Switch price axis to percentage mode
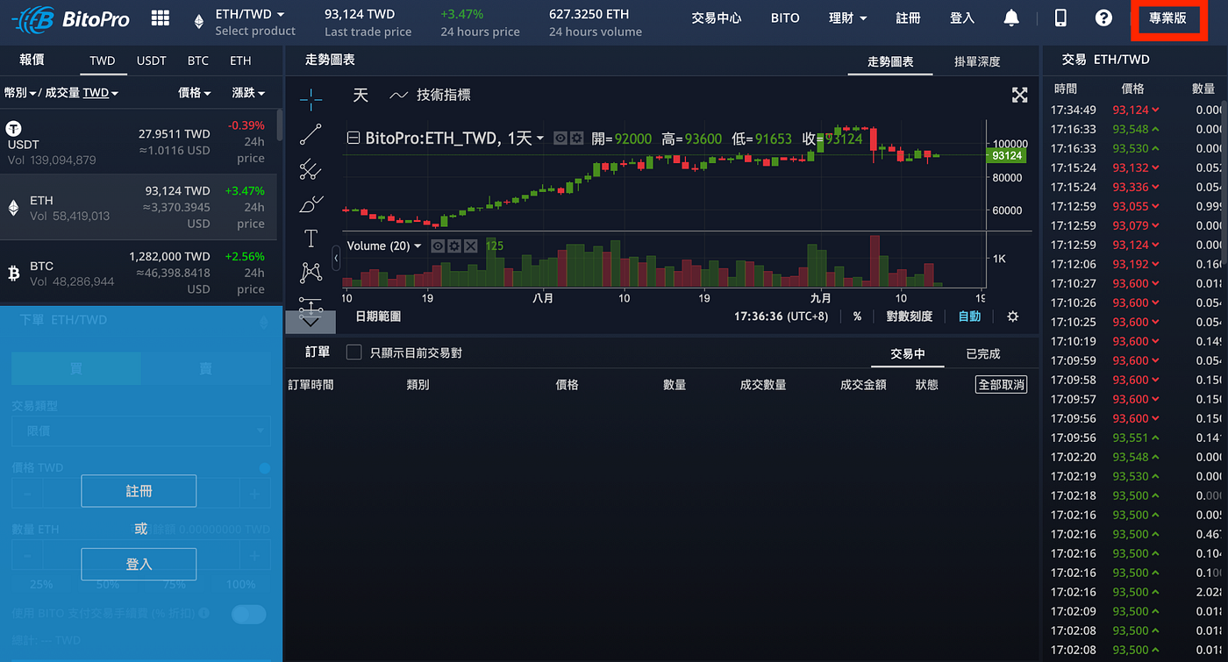This screenshot has width=1228, height=662. point(857,317)
